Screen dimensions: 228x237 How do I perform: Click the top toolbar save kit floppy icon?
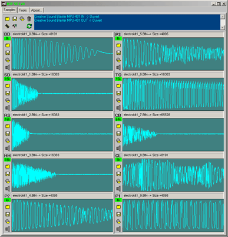15,19
